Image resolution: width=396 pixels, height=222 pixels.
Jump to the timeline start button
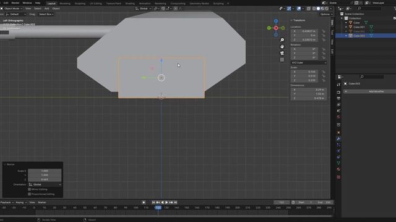tap(153, 202)
